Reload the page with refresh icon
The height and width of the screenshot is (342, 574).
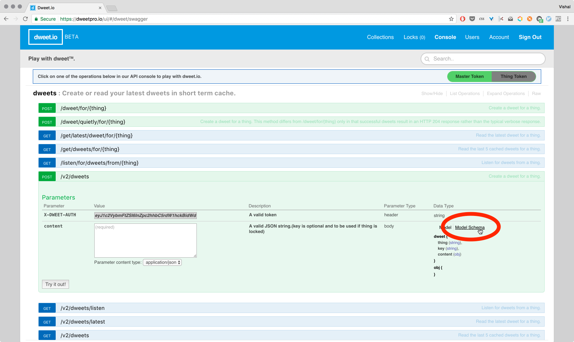click(x=25, y=19)
